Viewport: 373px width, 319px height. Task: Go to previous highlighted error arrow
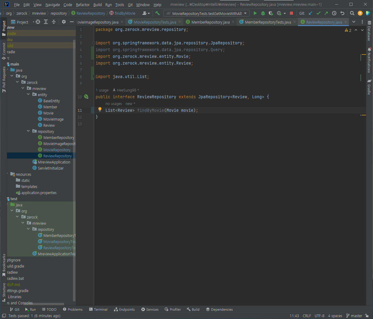point(356,30)
